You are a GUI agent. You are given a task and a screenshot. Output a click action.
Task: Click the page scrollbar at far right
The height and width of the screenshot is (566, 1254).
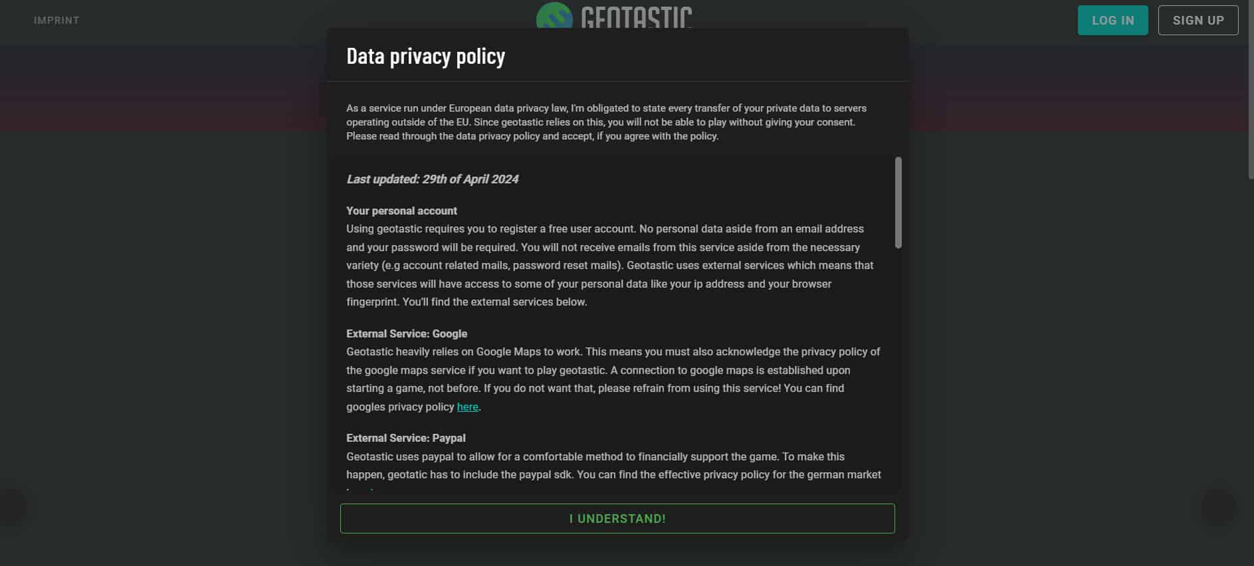pos(1249,90)
